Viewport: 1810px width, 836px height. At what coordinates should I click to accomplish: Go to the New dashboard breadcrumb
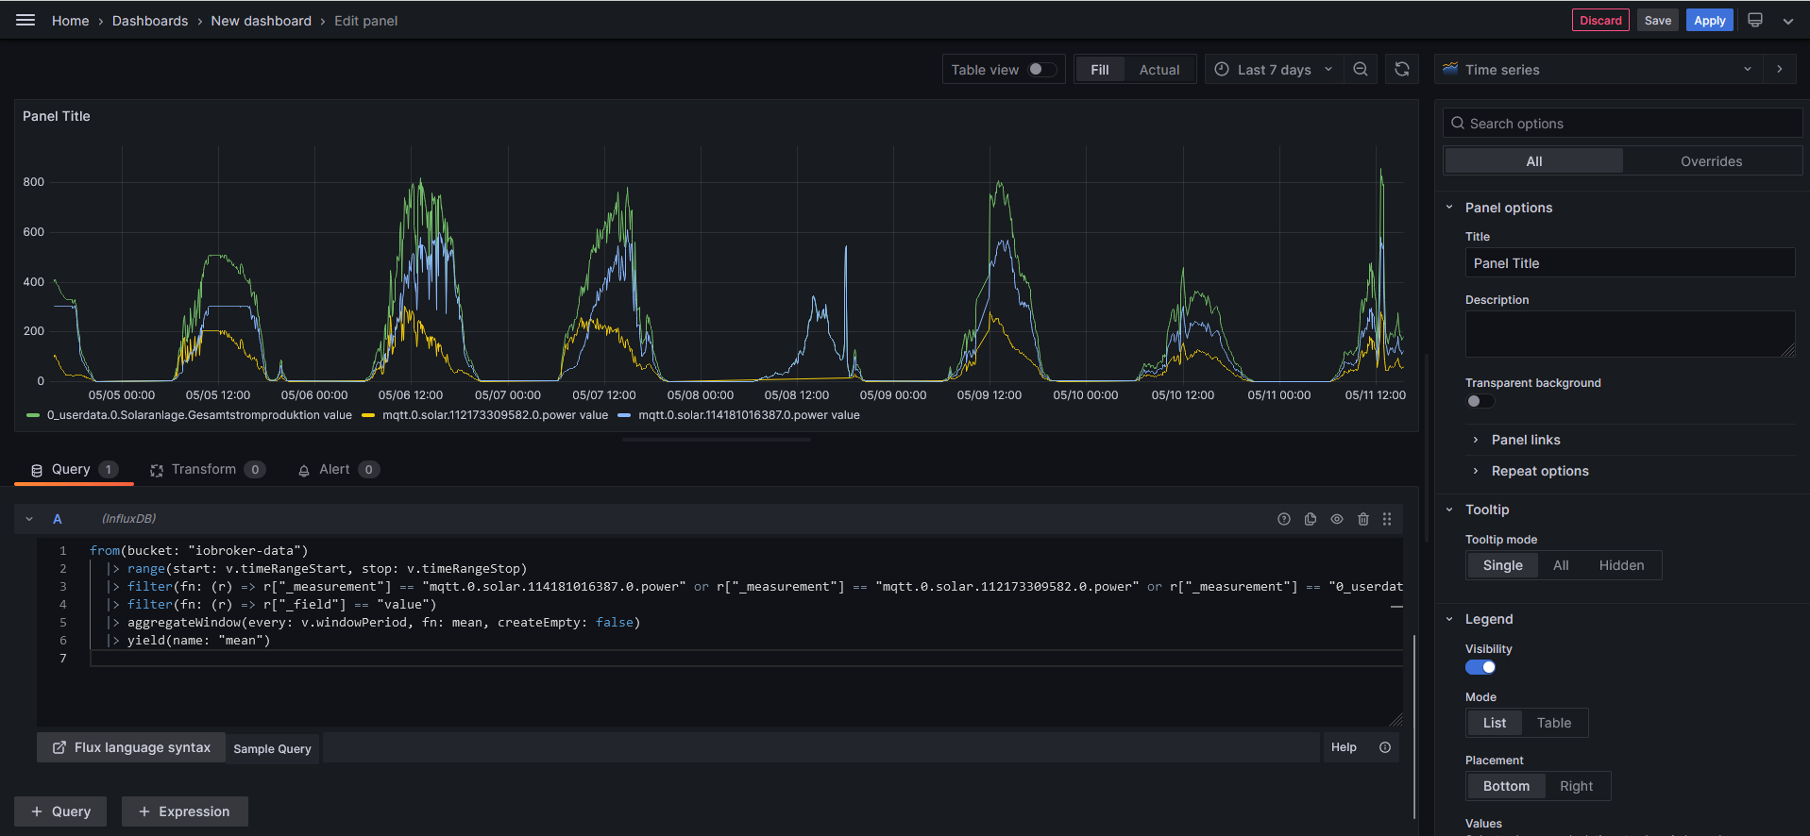coord(261,21)
